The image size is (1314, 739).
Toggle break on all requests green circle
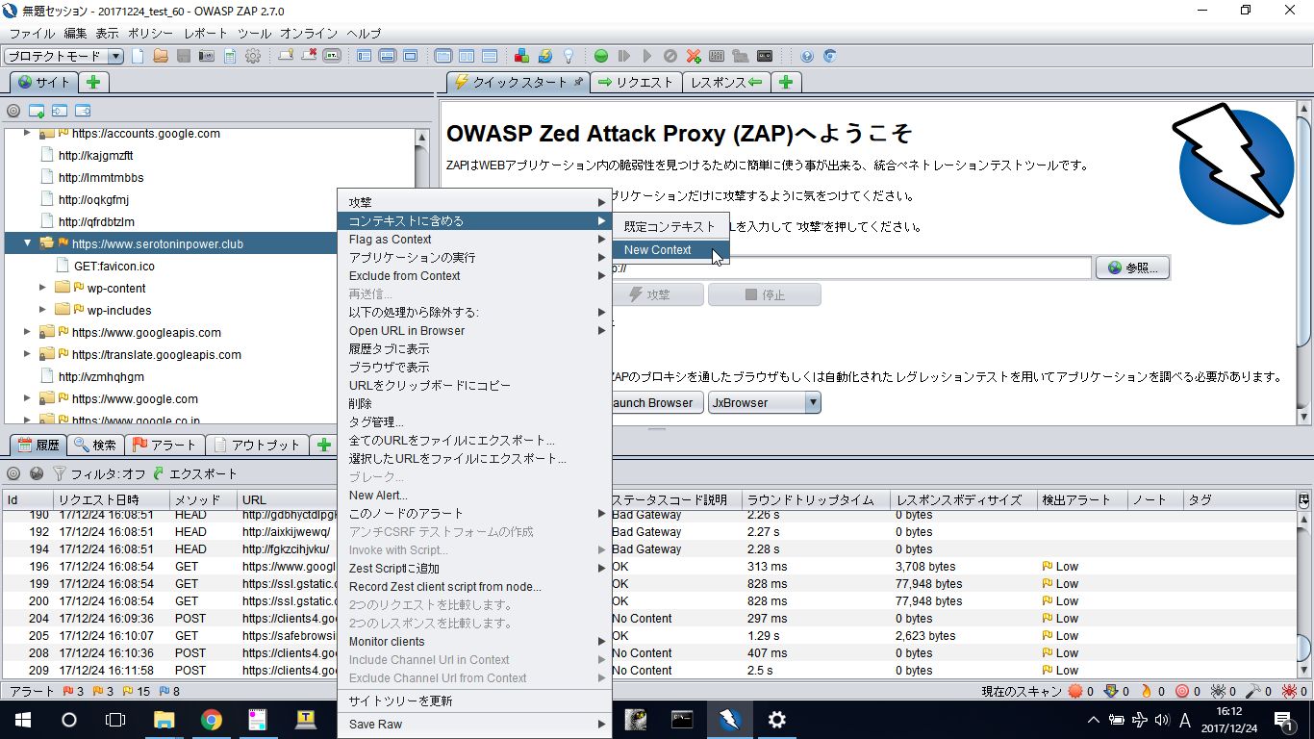601,56
